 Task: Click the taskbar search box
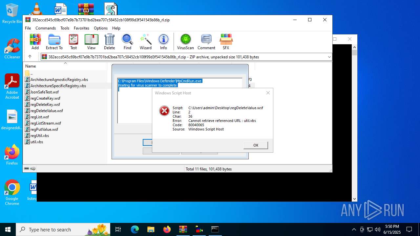click(x=63, y=229)
